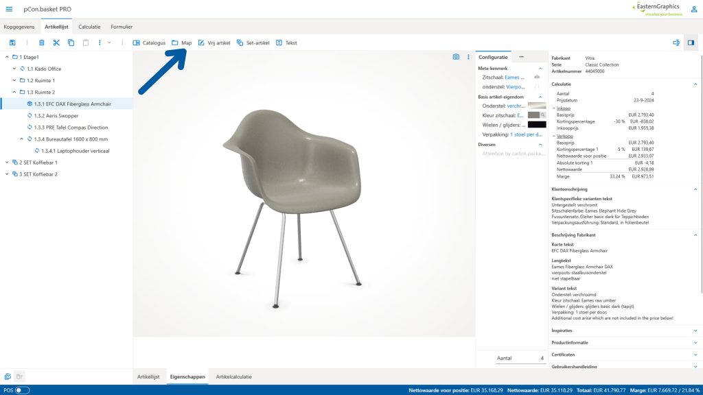Viewport: 703px width, 395px height.
Task: Click sync icon of 1.1 Kado Office
Action: (x=22, y=69)
